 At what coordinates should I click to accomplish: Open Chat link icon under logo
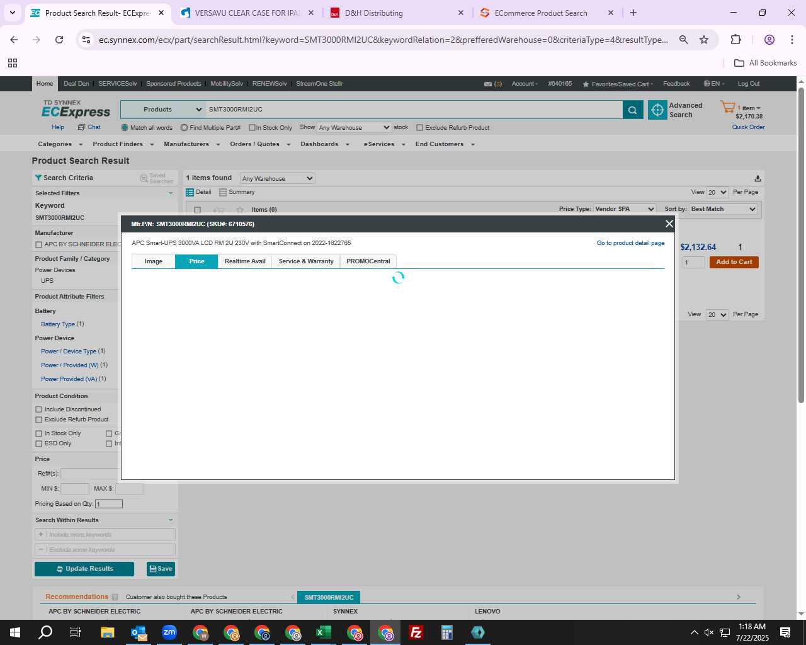point(81,127)
